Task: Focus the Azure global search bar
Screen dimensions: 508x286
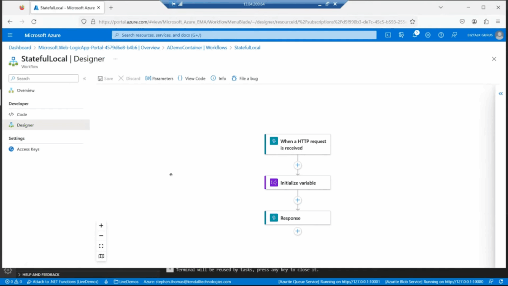Action: tap(244, 35)
